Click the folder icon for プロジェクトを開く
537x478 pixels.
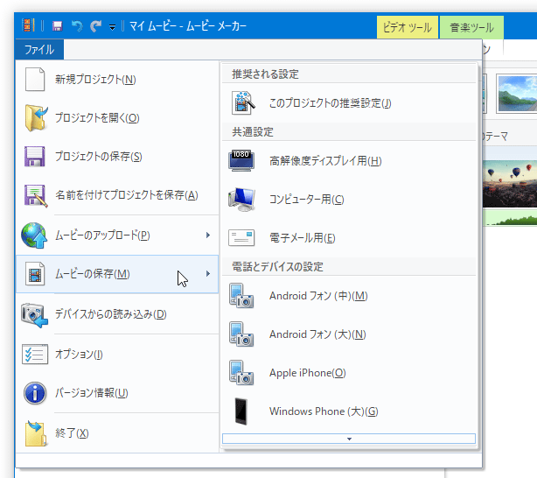pos(36,118)
